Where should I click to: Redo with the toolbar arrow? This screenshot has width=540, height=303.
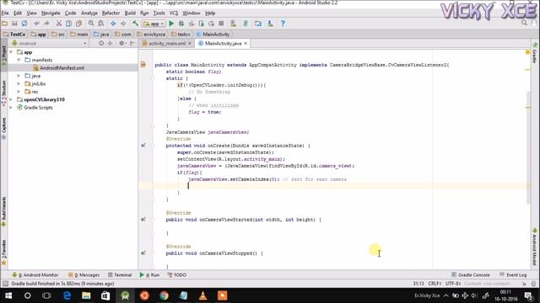point(46,24)
